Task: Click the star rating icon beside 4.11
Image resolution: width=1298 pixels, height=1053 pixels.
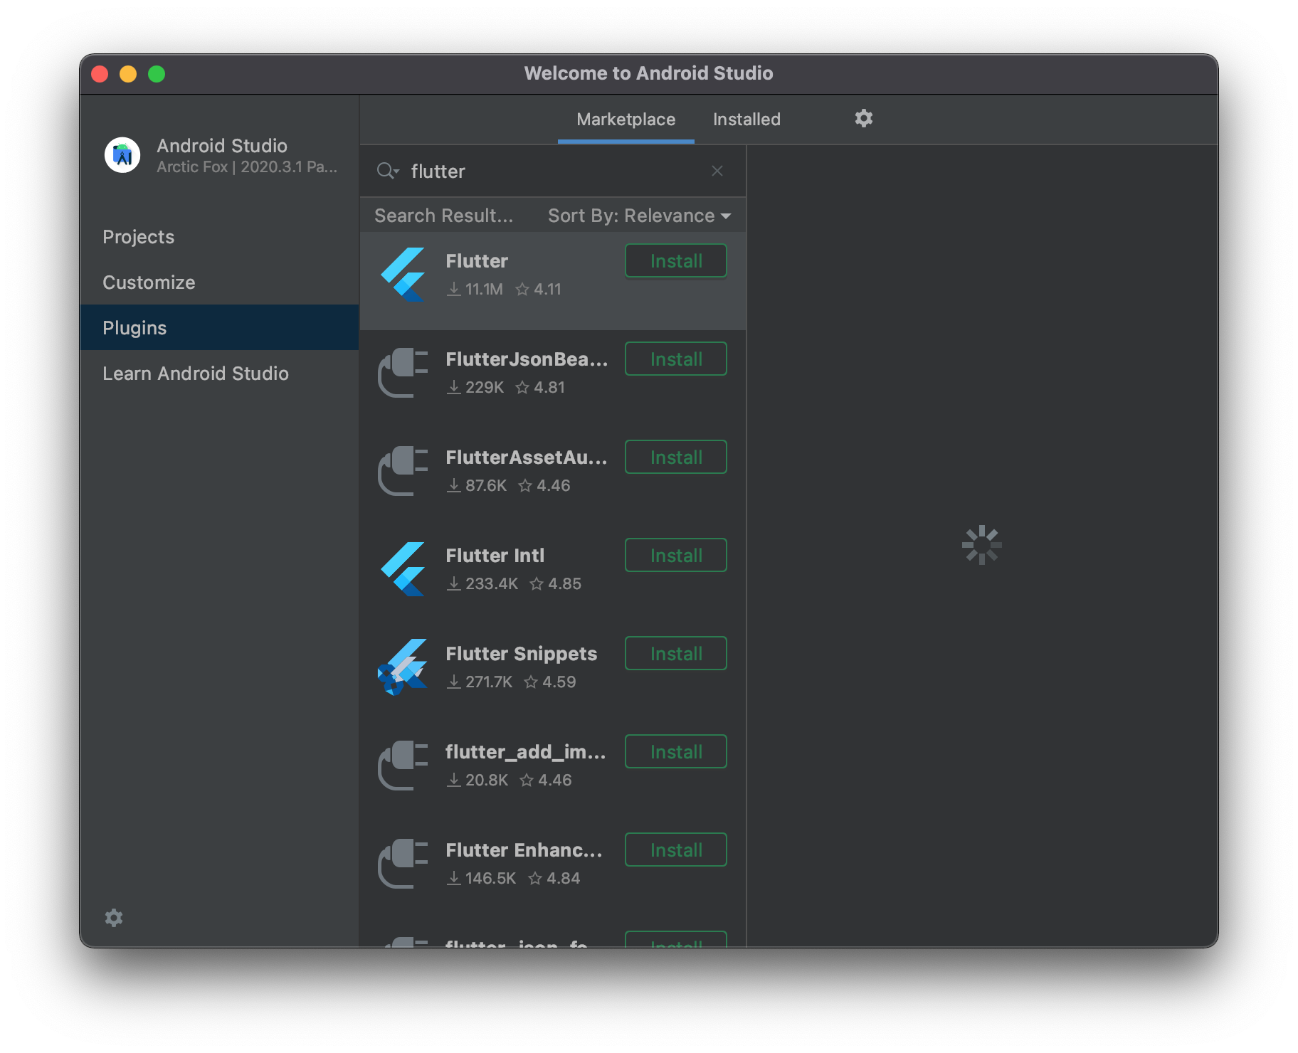Action: coord(522,289)
